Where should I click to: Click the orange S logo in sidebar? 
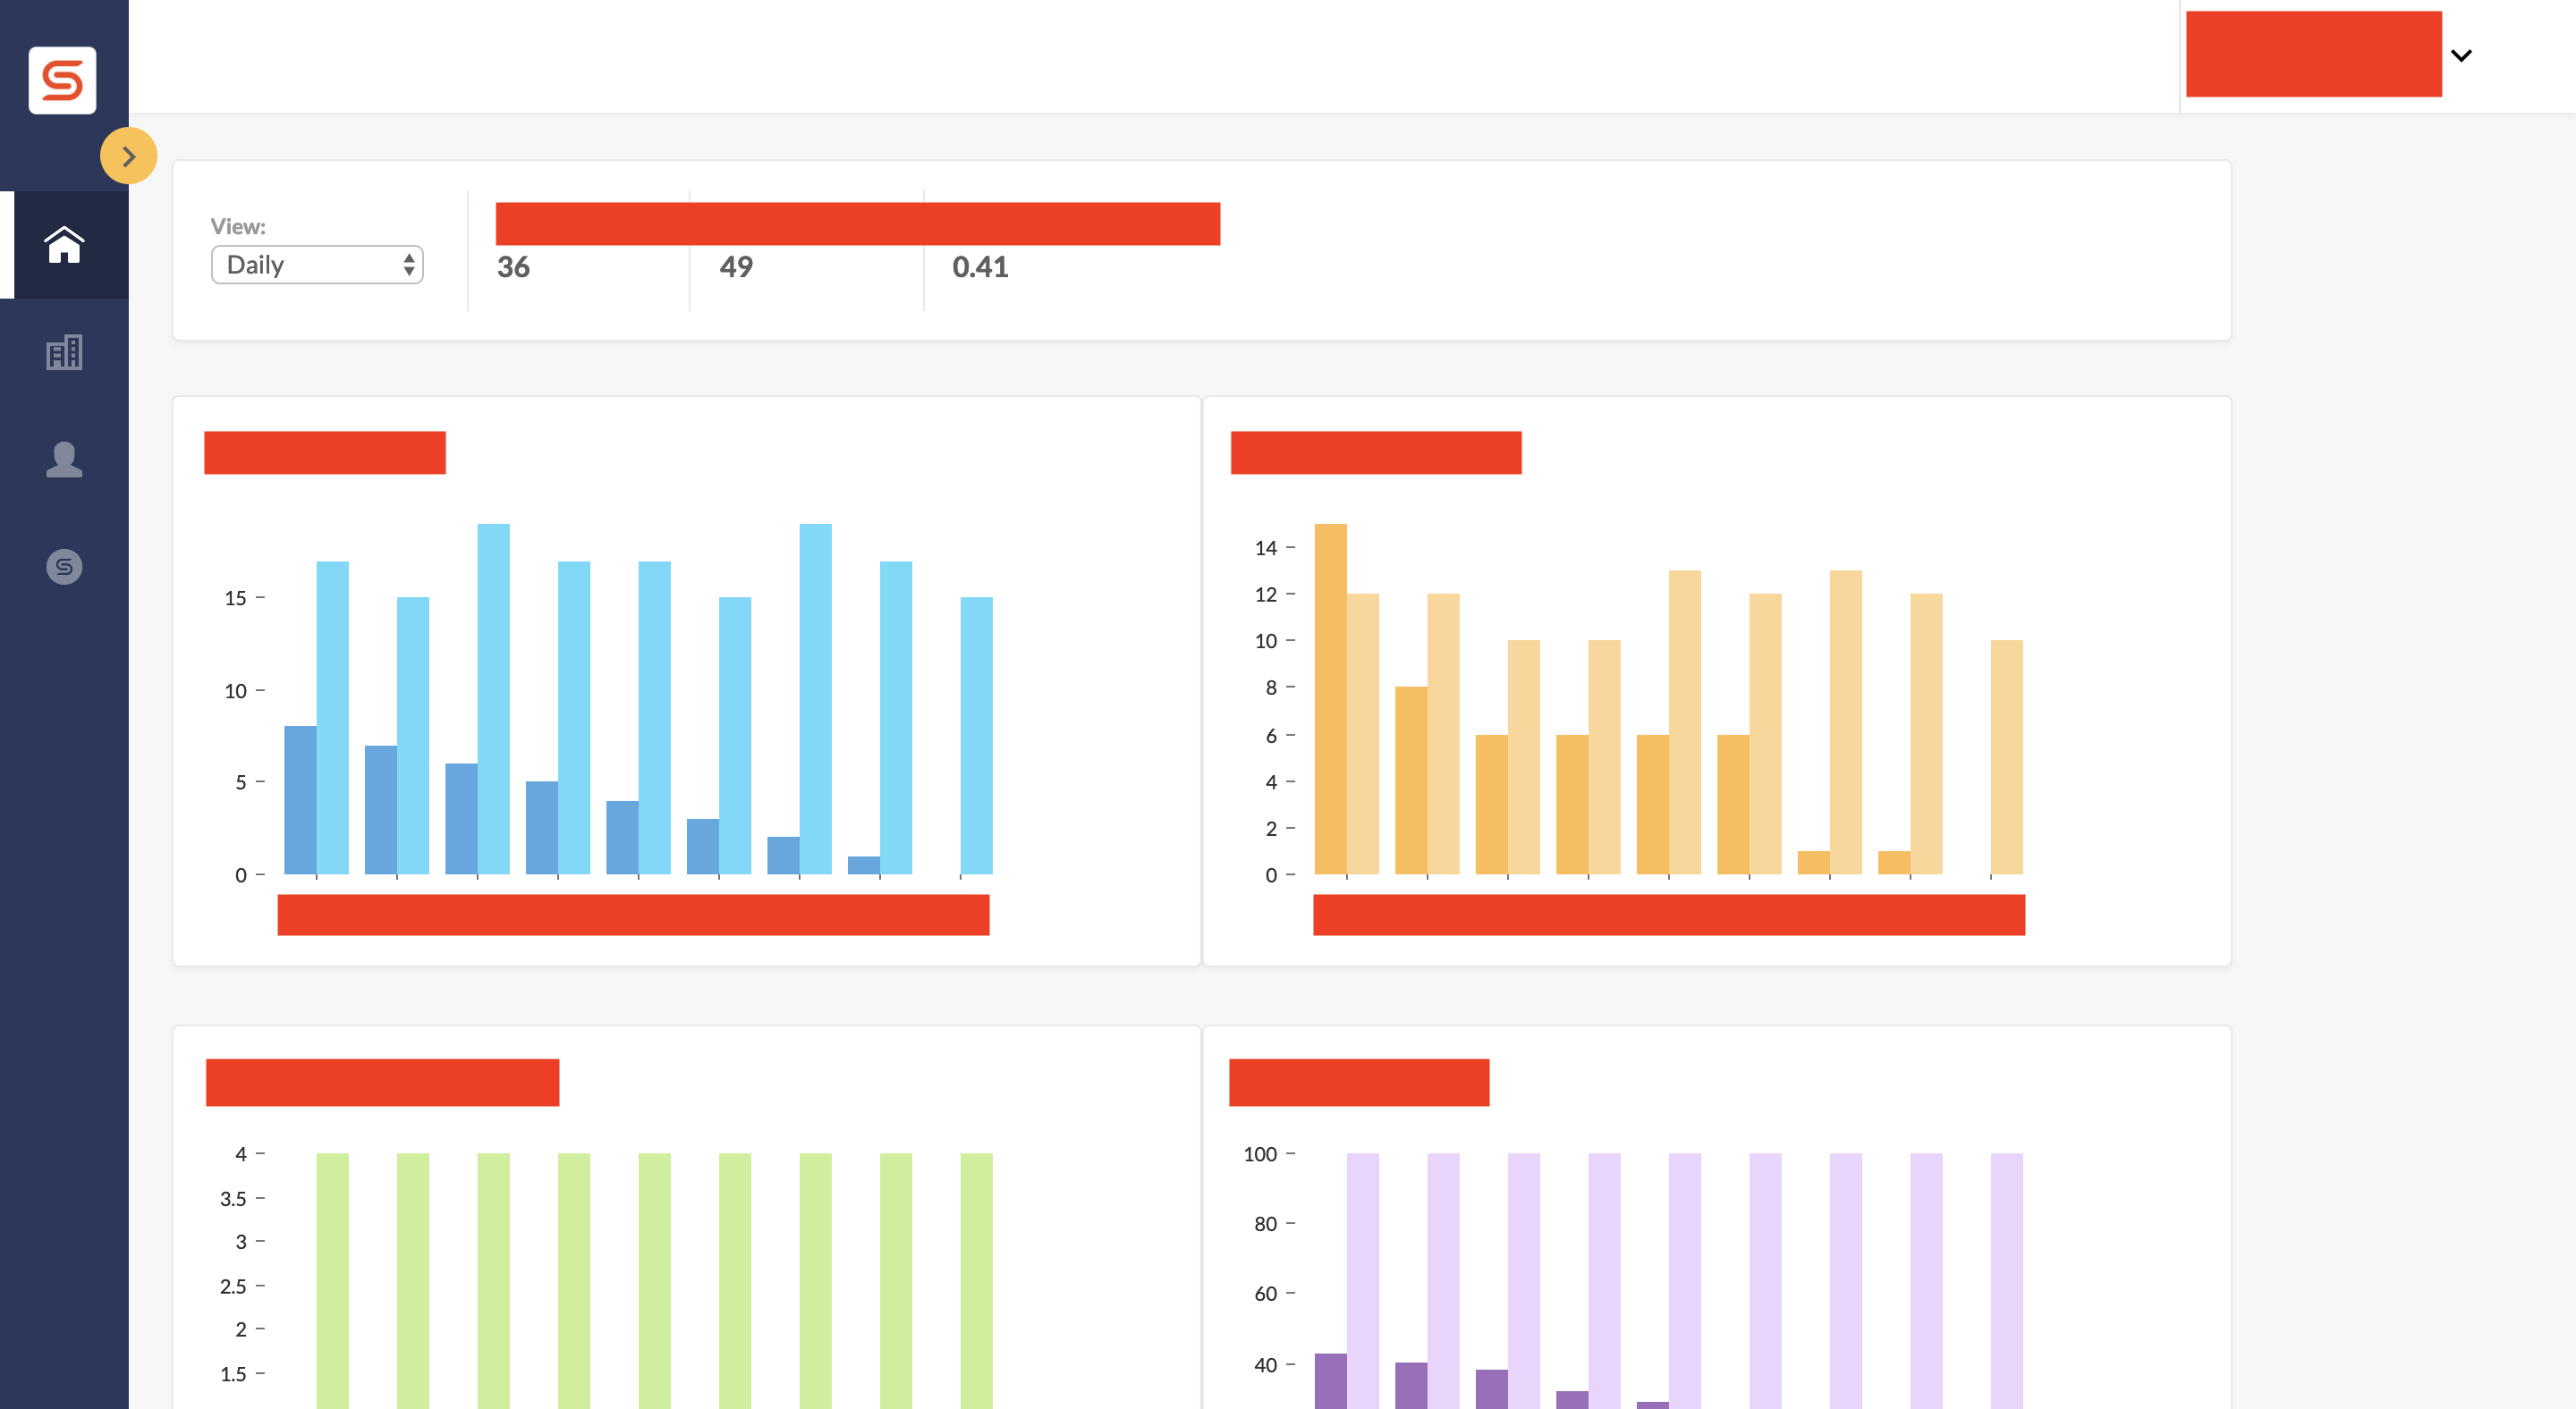[62, 80]
